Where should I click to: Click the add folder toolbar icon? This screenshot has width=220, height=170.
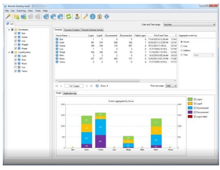pos(16,17)
